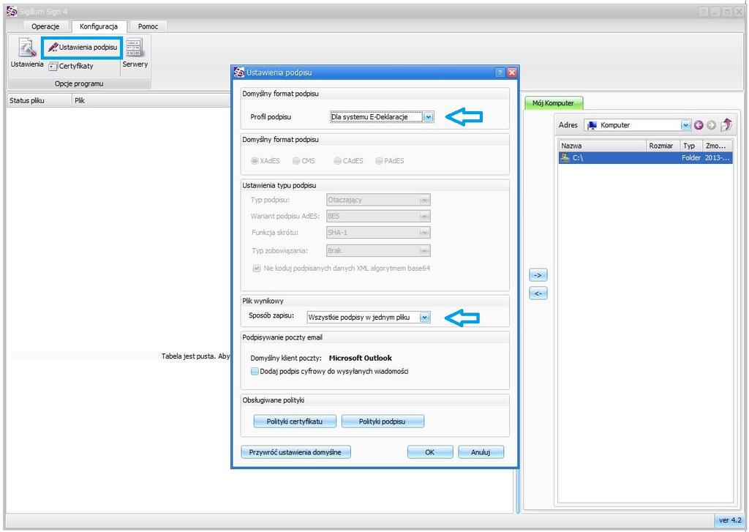Click the dialog help question mark icon

pyautogui.click(x=500, y=72)
